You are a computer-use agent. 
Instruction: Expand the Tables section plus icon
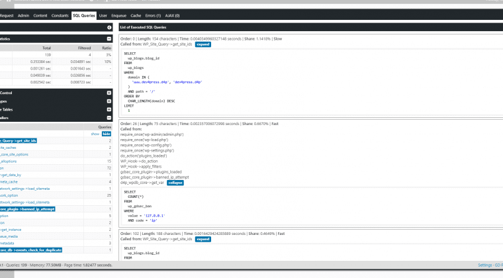pos(109,110)
